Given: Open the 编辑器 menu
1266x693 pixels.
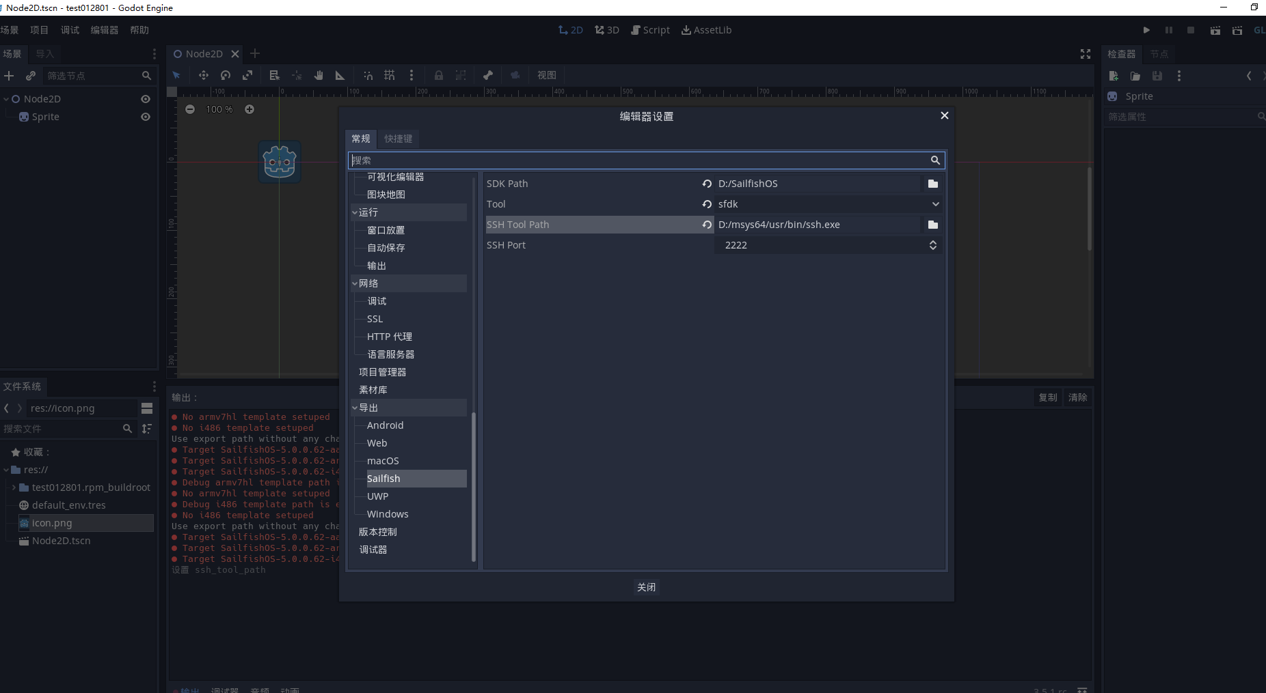Looking at the screenshot, I should pyautogui.click(x=104, y=29).
